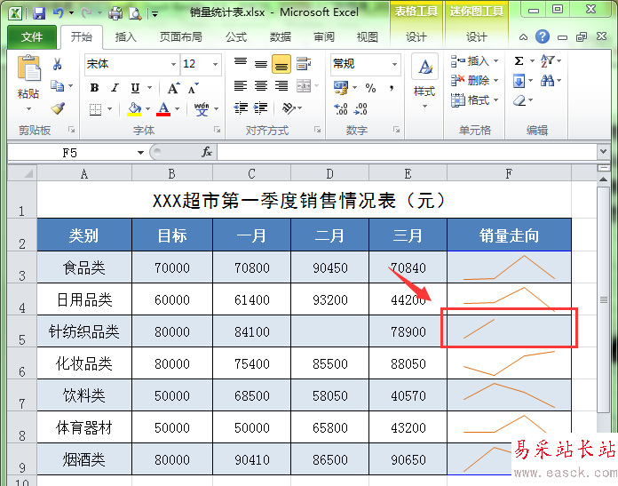
Task: Open Find and Select binoculars
Action: tap(547, 81)
